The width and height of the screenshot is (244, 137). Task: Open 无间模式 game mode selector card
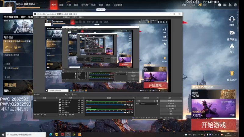pos(213,108)
